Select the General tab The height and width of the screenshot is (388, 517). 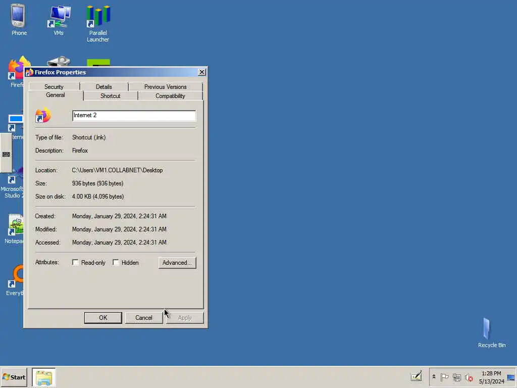click(x=56, y=95)
